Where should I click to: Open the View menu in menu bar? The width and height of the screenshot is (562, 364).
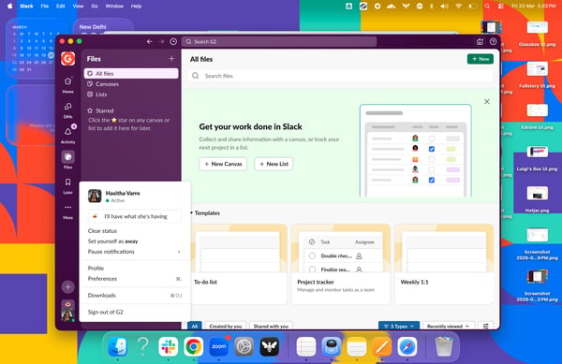point(78,7)
